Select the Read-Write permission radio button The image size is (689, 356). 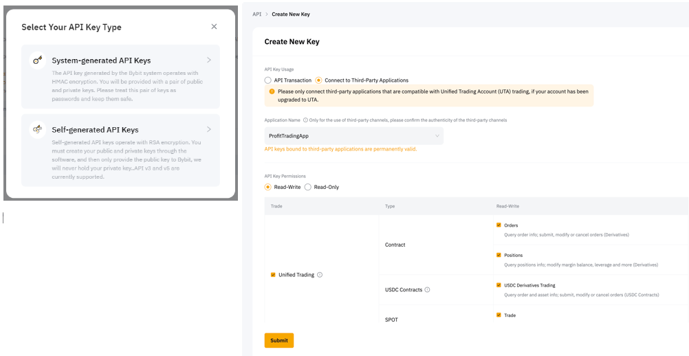pos(268,187)
